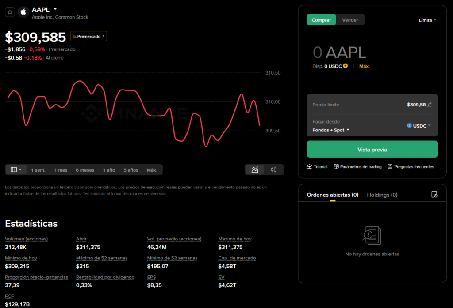The width and height of the screenshot is (453, 308).
Task: Switch to candlestick chart view
Action: coord(273,170)
